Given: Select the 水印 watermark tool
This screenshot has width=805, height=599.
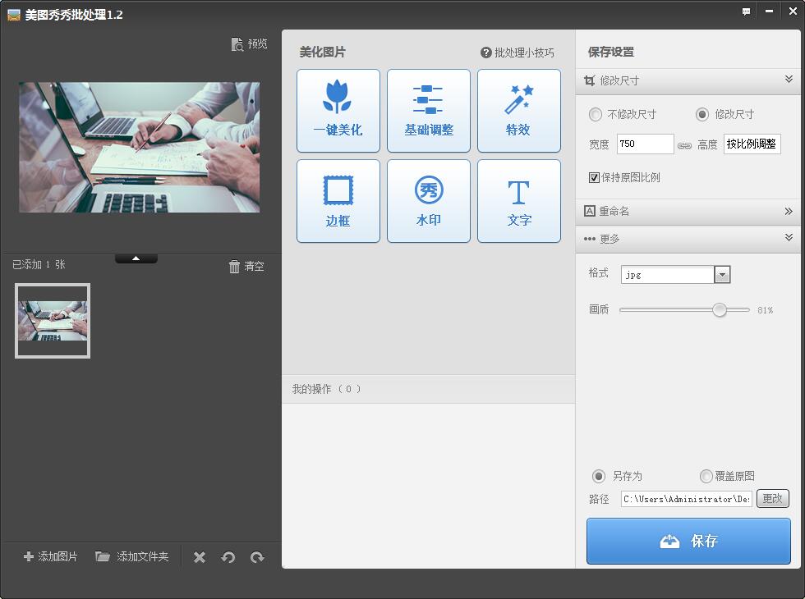Looking at the screenshot, I should [428, 200].
